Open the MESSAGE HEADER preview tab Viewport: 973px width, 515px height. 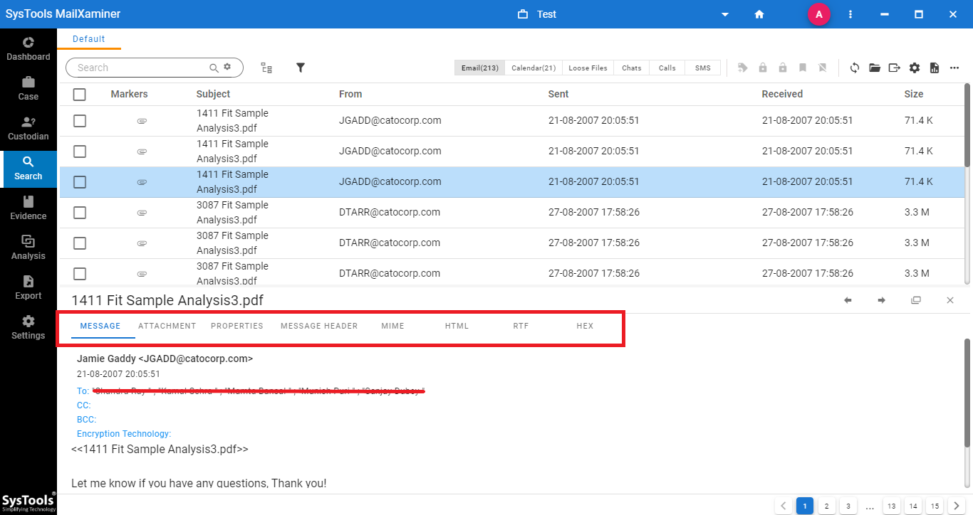(x=319, y=326)
